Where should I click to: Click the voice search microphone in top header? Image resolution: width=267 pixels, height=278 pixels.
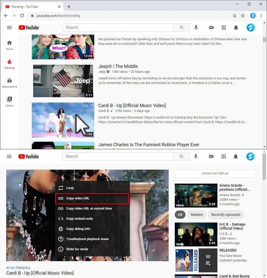pyautogui.click(x=196, y=27)
